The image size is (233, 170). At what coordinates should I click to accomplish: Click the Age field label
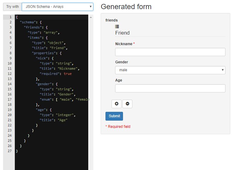[118, 80]
